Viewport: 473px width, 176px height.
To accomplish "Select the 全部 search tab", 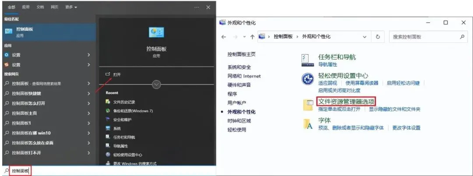I will [x=11, y=7].
